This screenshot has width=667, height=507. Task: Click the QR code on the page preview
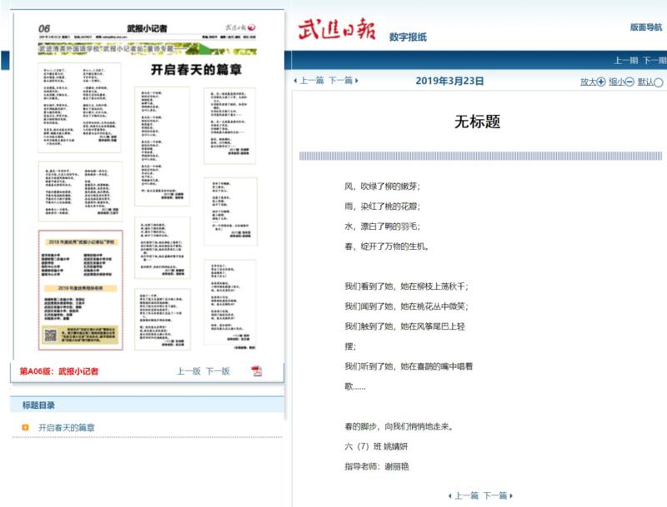point(50,337)
